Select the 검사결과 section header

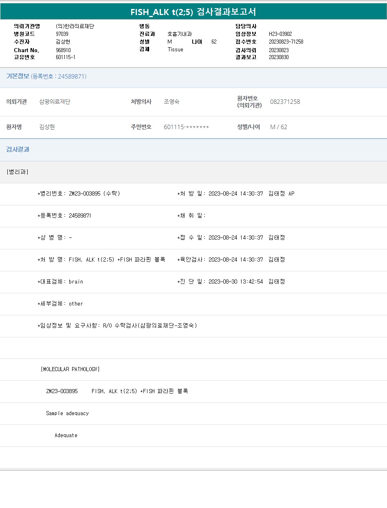[x=18, y=150]
